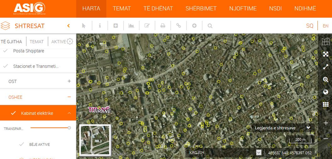The height and width of the screenshot is (159, 332).
Task: Switch language to EN
Action: (326, 26)
